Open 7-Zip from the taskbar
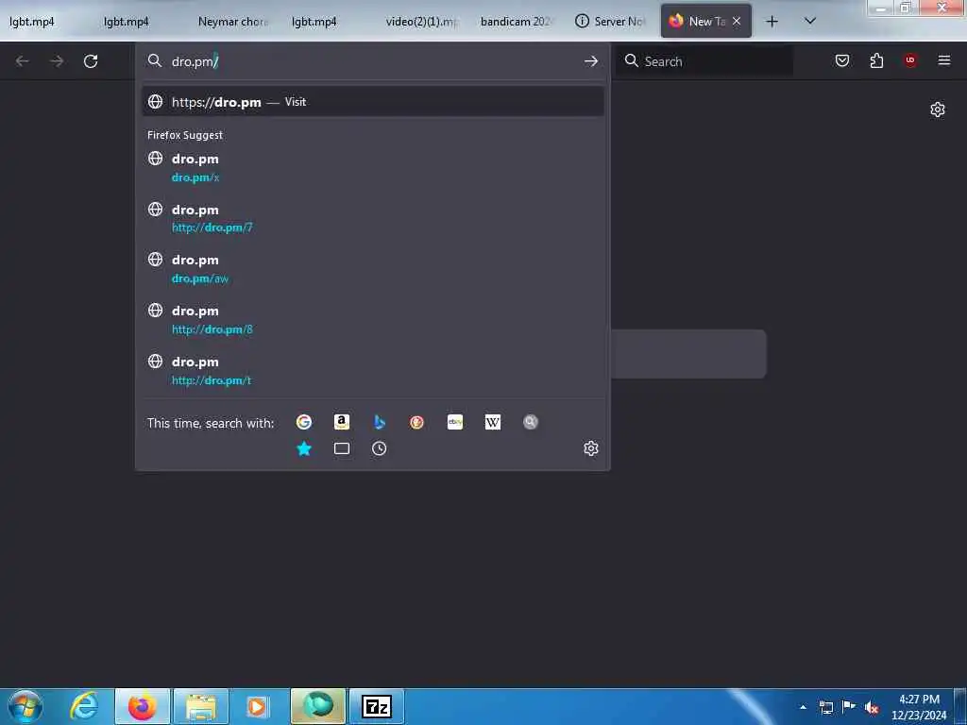 (x=377, y=706)
